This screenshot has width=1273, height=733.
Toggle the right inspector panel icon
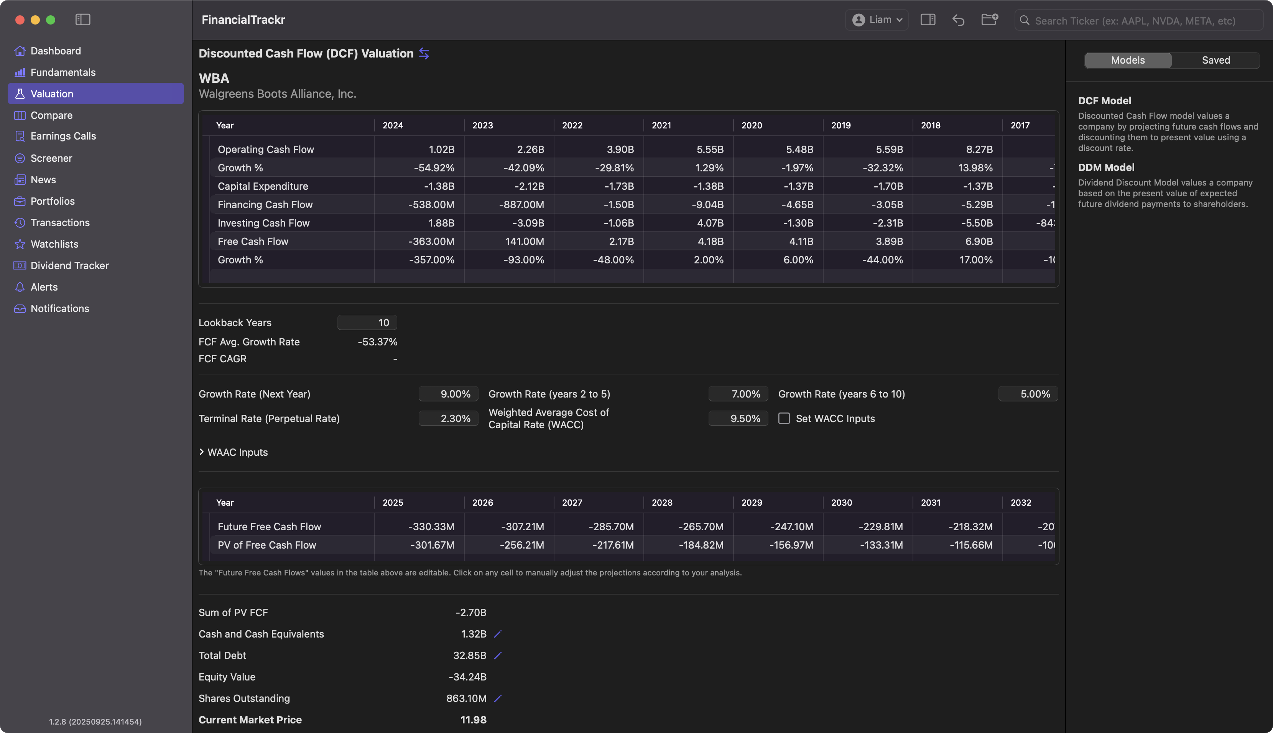point(928,20)
